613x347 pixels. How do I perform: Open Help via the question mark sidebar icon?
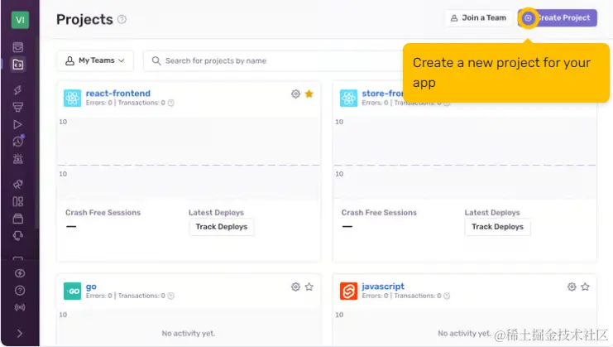pos(20,291)
